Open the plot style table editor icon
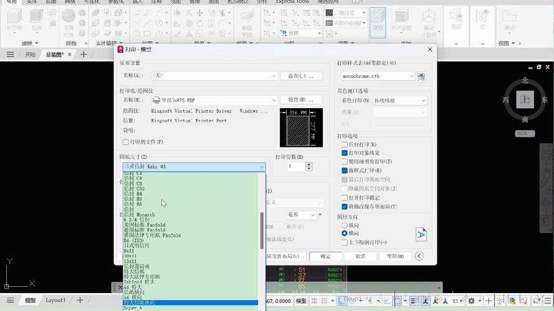554x311 pixels. pos(421,77)
